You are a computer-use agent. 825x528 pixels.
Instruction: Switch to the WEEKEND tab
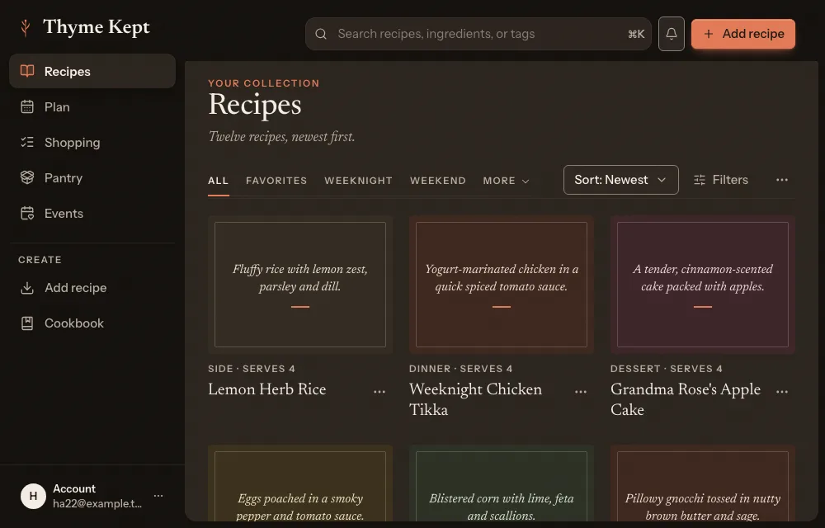click(438, 181)
